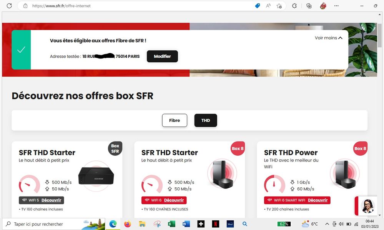
Task: Open the browser extensions puzzle icon
Action: (294, 6)
